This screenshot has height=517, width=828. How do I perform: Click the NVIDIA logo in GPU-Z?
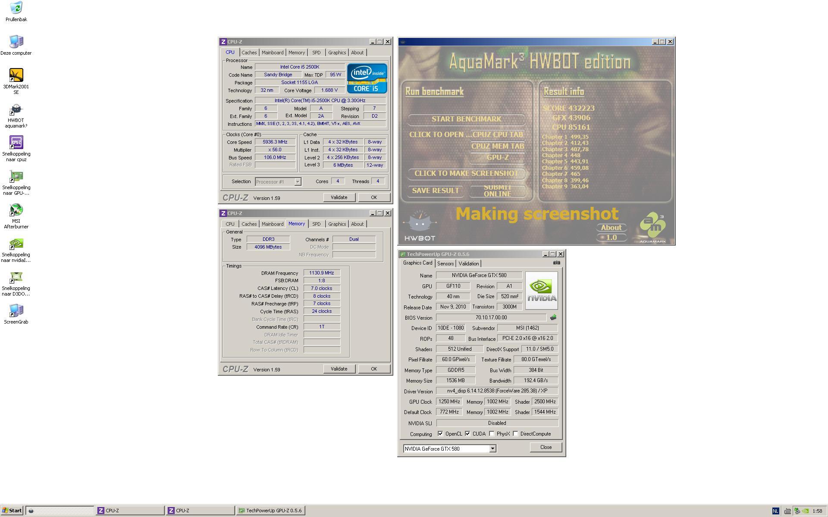coord(542,290)
